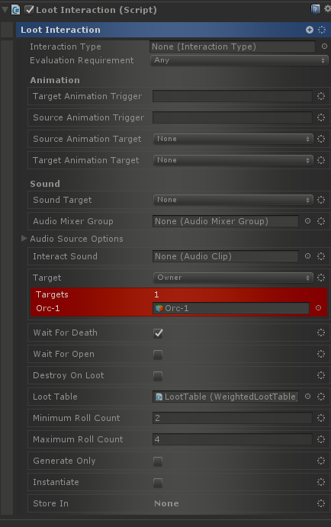The width and height of the screenshot is (331, 527).
Task: Click the dotted options icon beside Loot Table
Action: pyautogui.click(x=321, y=397)
